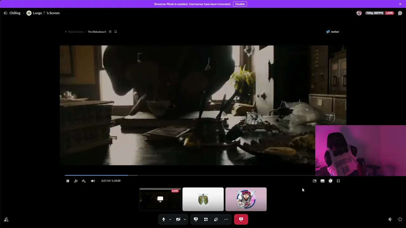This screenshot has width=406, height=228.
Task: Select the LIVE screen share tile
Action: (160, 199)
